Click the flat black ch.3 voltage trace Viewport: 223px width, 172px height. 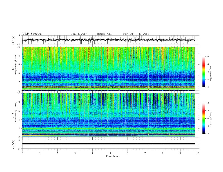[x=108, y=144]
